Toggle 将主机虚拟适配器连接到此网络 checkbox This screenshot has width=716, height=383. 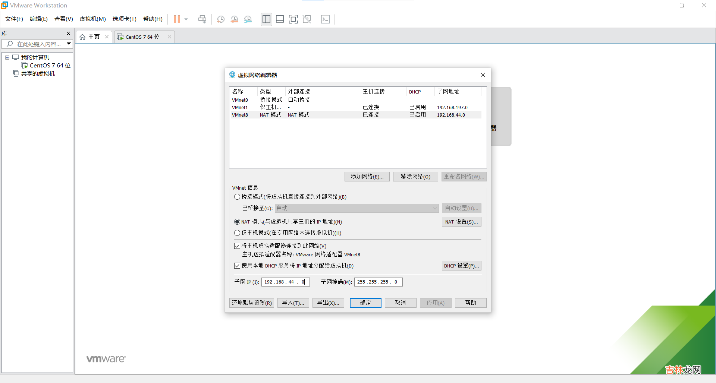[x=237, y=246]
